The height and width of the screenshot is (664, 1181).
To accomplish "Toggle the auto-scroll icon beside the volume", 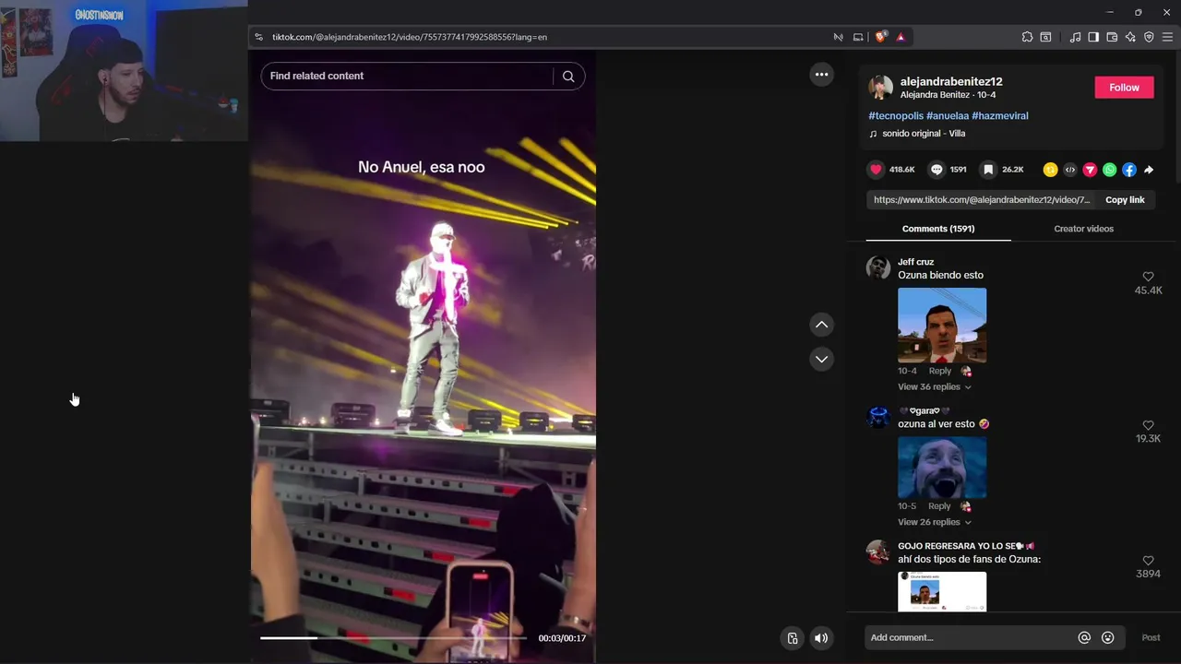I will pos(793,638).
